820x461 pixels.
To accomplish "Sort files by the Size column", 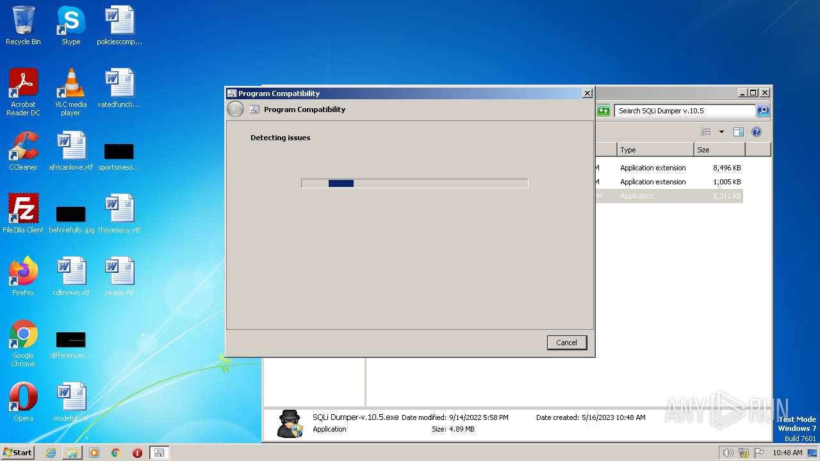I will 719,150.
